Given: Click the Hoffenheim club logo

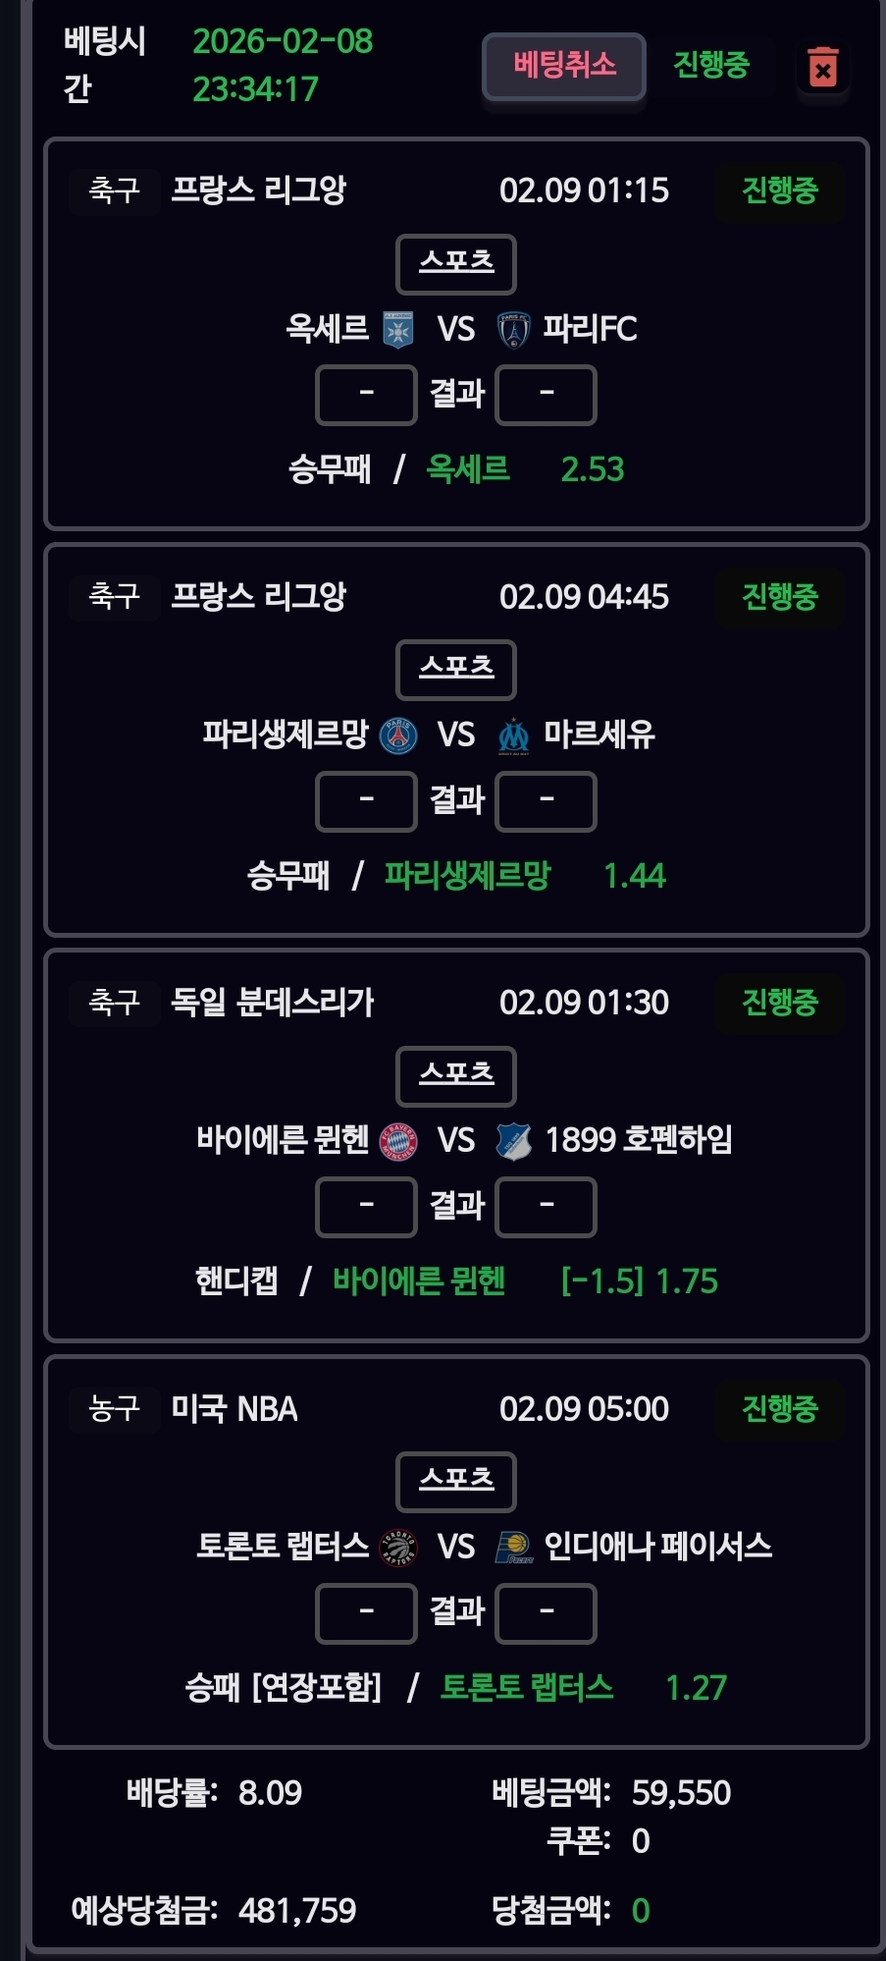Looking at the screenshot, I should point(513,1141).
